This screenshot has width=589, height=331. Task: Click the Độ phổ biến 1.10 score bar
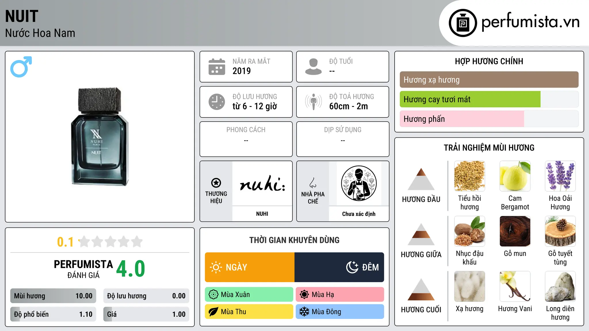[x=53, y=314]
